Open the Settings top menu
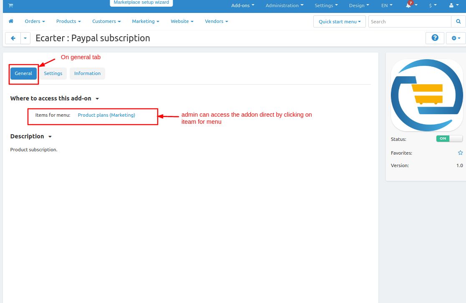 click(326, 5)
